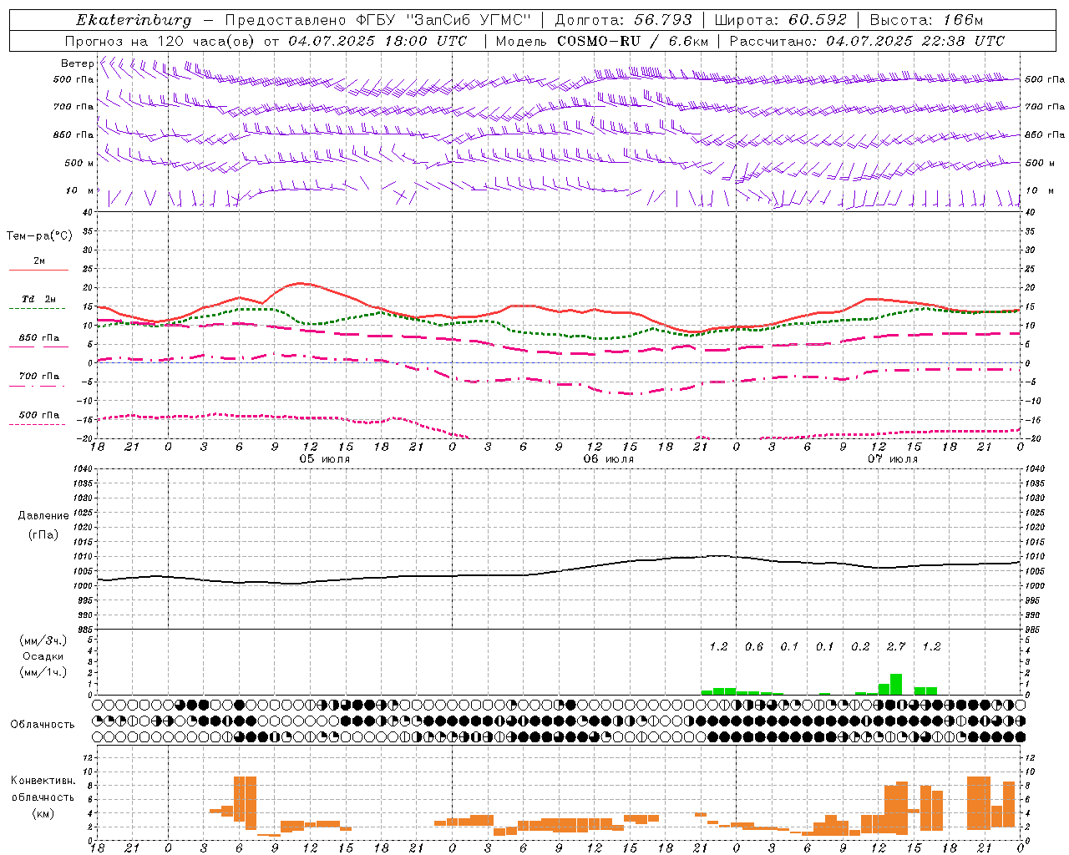Click the Давление pressure panel label
The image size is (1069, 855).
[43, 516]
